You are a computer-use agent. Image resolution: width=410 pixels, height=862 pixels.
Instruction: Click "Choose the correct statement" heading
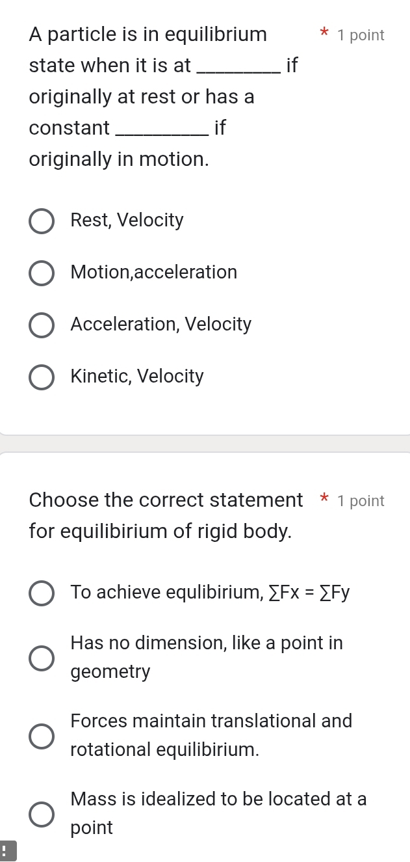(166, 500)
